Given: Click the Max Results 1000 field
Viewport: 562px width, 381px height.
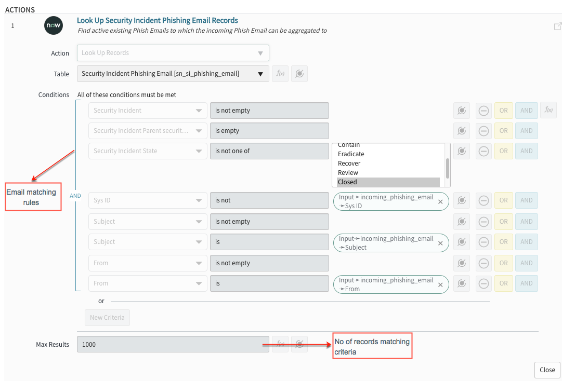Looking at the screenshot, I should pyautogui.click(x=173, y=344).
